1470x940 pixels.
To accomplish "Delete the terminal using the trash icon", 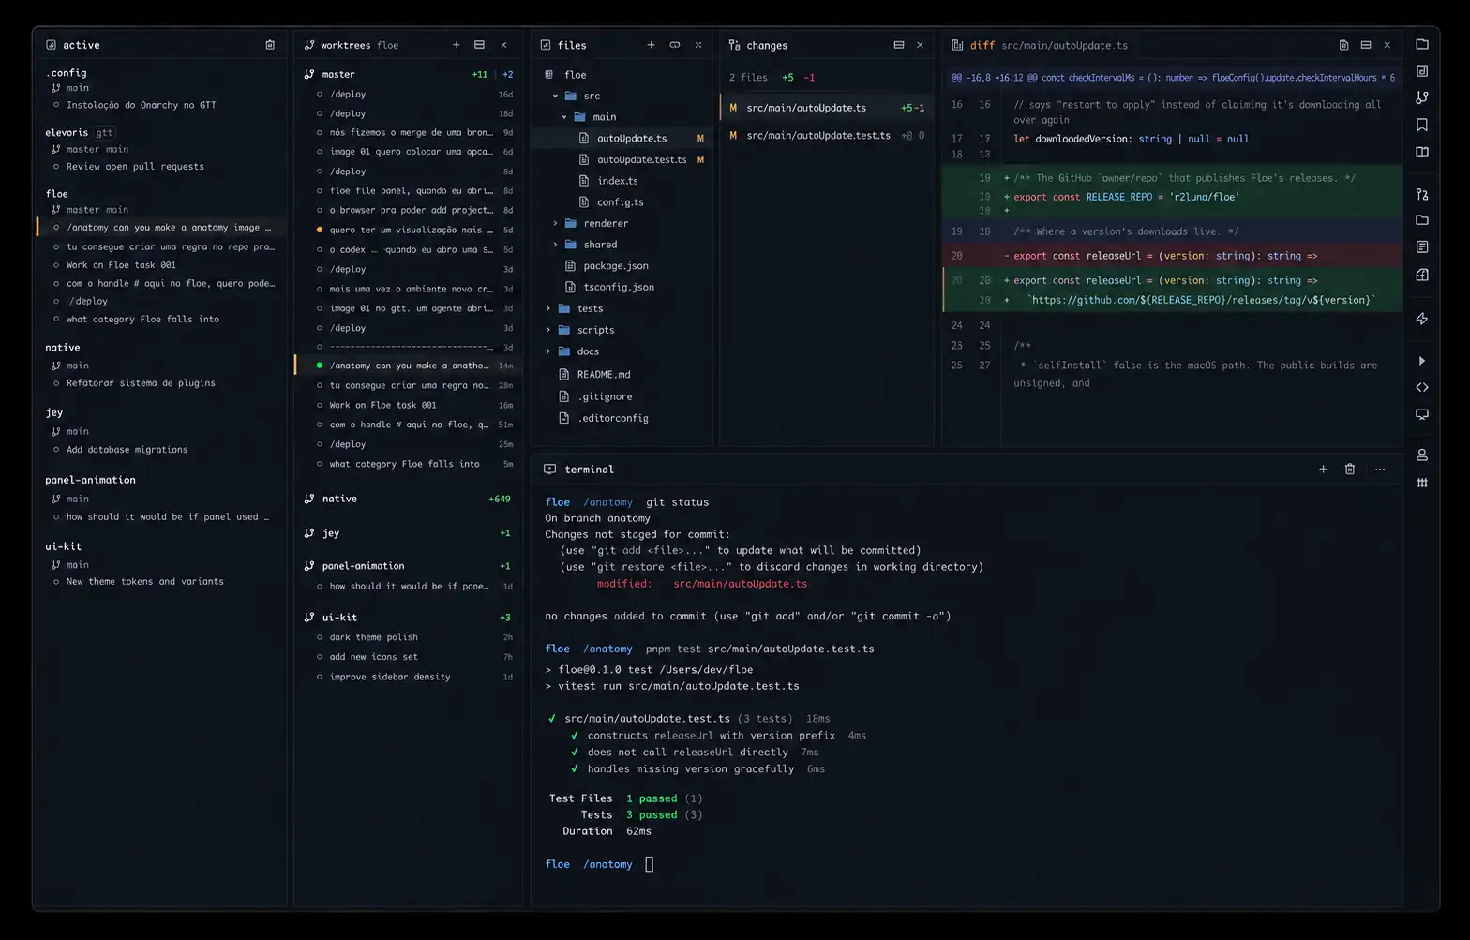I will (1350, 469).
